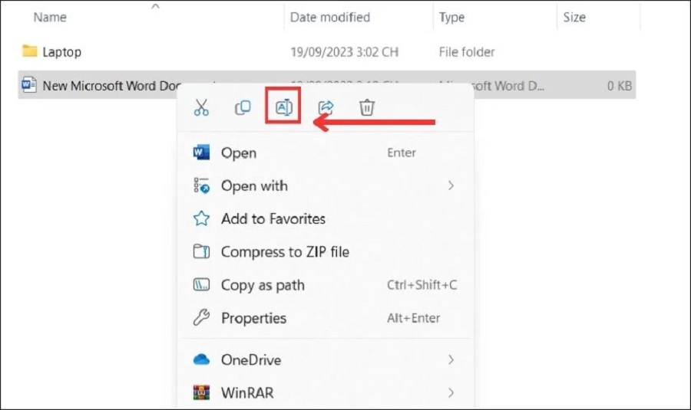Screen dimensions: 691x410
Task: Click the star icon for Favorites
Action: pyautogui.click(x=201, y=218)
